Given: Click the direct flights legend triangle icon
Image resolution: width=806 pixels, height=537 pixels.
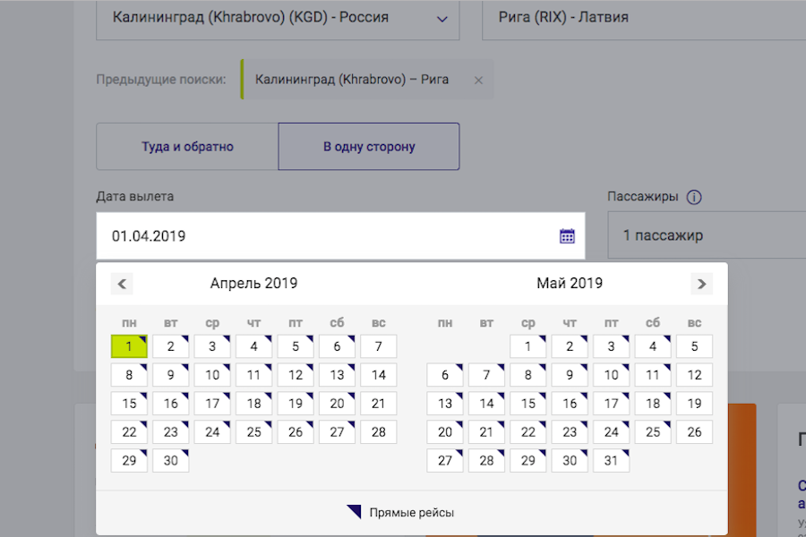Looking at the screenshot, I should (x=353, y=511).
